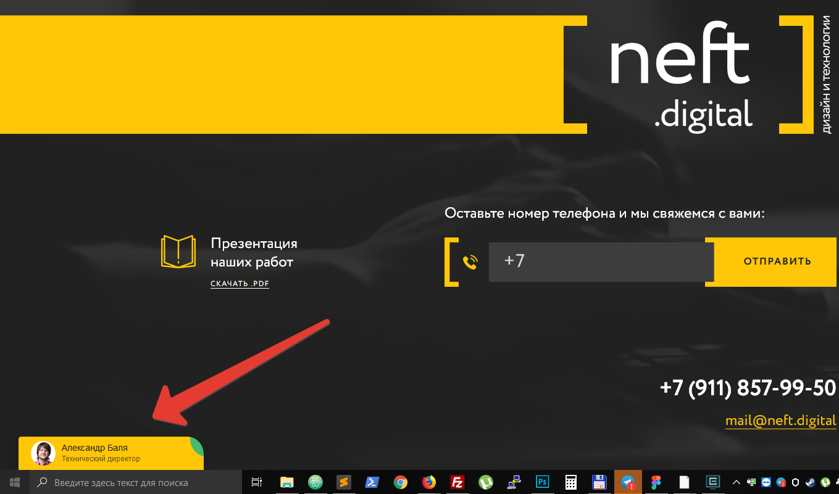Launch Figma from the taskbar
This screenshot has height=494, width=839.
click(656, 482)
